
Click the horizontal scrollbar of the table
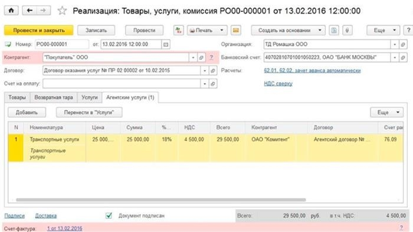pos(161,200)
